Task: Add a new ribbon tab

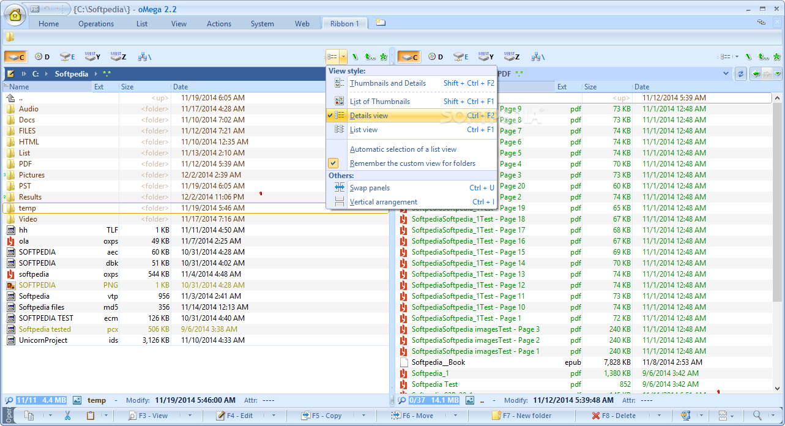Action: click(381, 23)
